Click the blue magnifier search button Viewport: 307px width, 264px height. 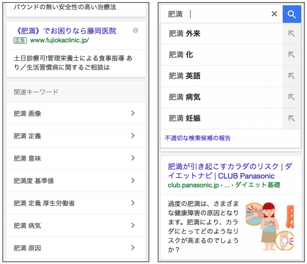[292, 14]
